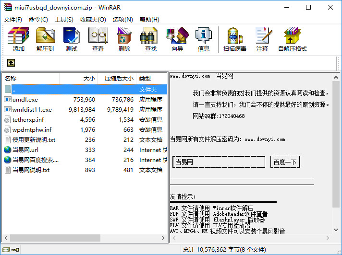Open the 选项(N) menu
342x255 pixels.
(x=123, y=20)
